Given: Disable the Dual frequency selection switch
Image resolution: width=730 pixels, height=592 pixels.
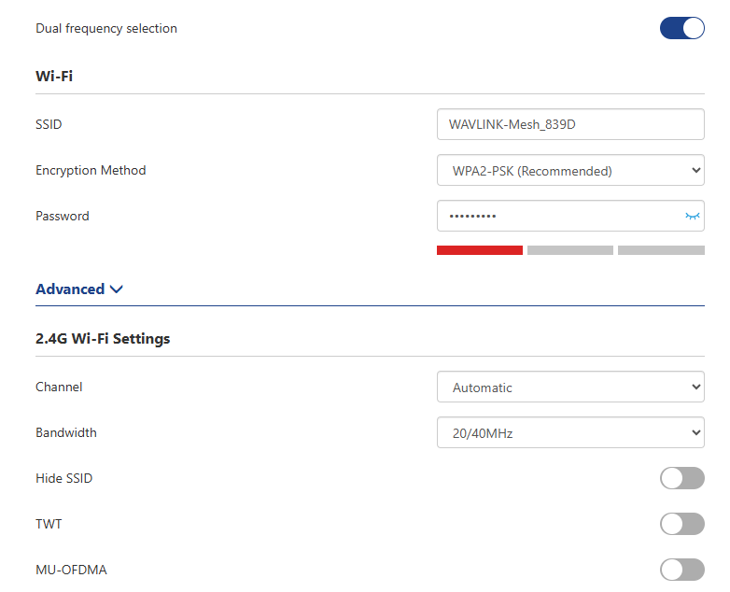Looking at the screenshot, I should 681,28.
